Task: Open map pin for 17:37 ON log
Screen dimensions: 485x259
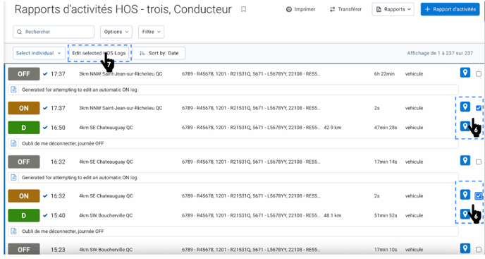Action: pyautogui.click(x=465, y=107)
